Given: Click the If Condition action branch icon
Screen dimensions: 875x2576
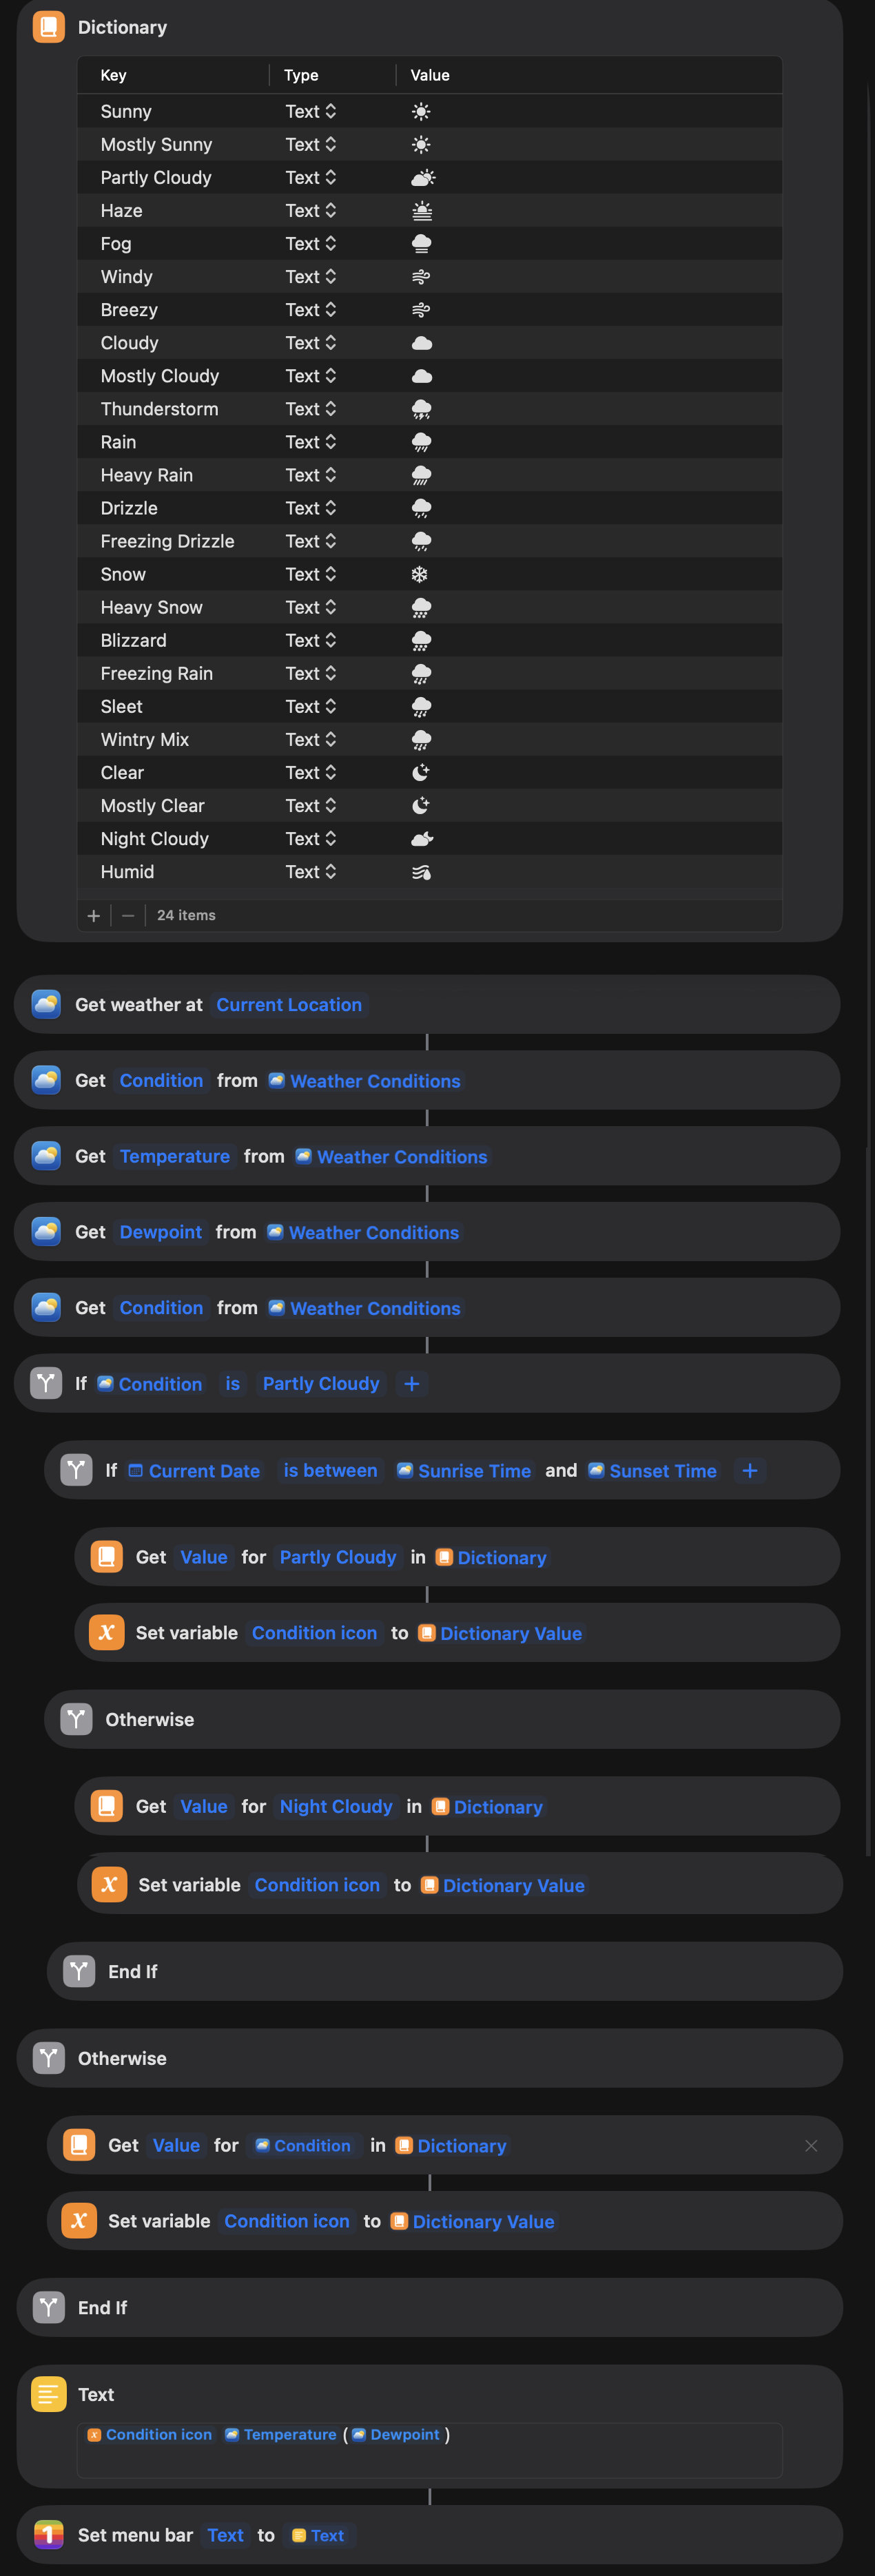Looking at the screenshot, I should 46,1383.
